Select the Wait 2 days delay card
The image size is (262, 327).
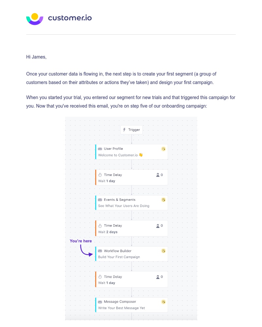click(131, 228)
